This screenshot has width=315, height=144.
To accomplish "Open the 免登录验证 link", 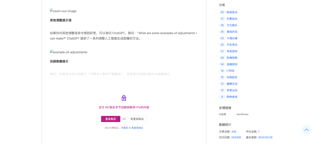I will [137, 128].
